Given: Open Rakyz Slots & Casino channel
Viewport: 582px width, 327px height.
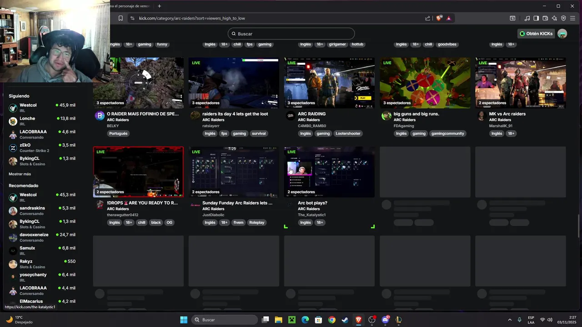Looking at the screenshot, I should (x=42, y=264).
